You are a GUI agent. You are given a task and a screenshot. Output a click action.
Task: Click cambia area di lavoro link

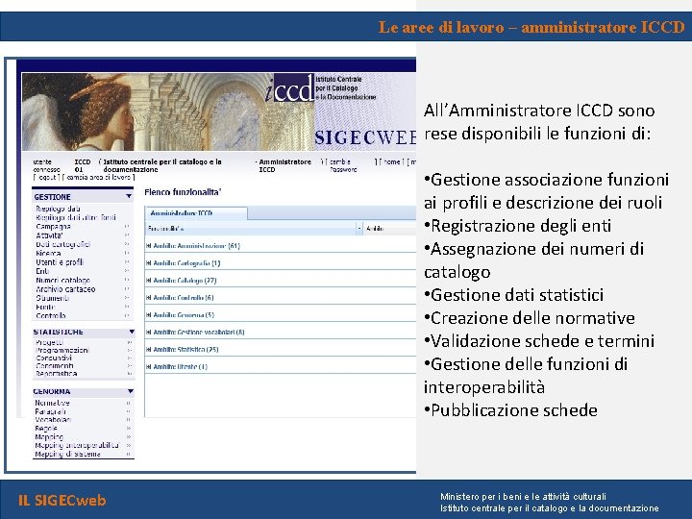pos(98,177)
